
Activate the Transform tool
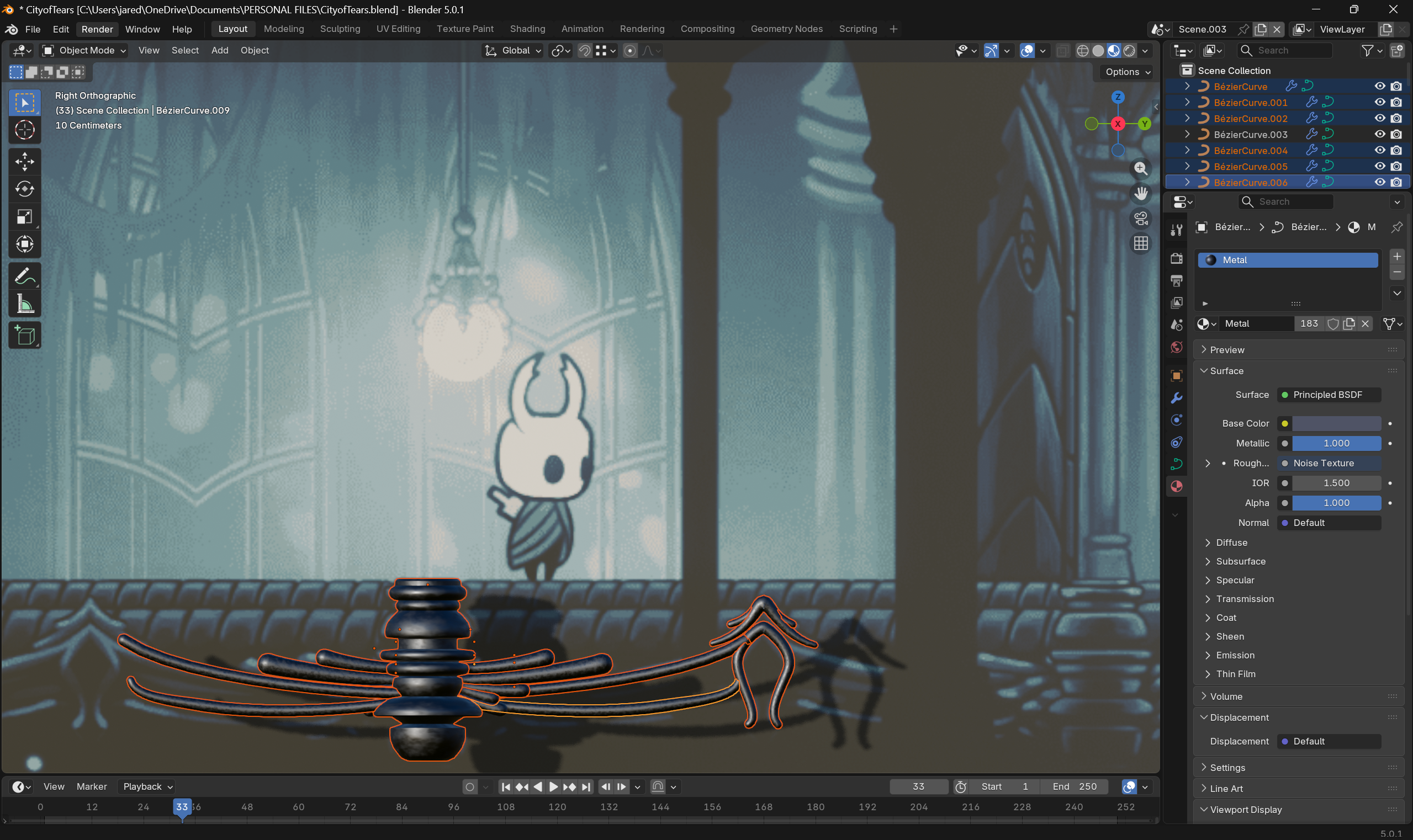pos(24,244)
